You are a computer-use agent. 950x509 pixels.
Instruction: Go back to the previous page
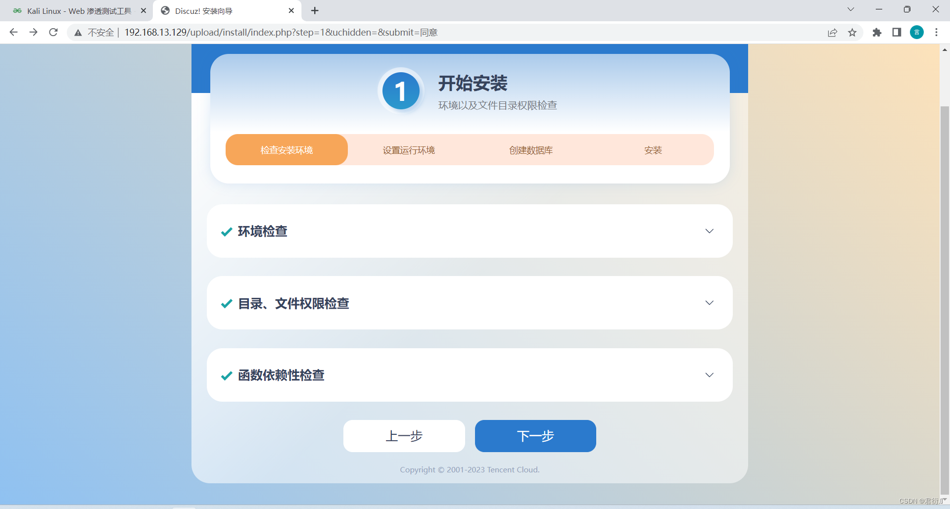pos(13,32)
